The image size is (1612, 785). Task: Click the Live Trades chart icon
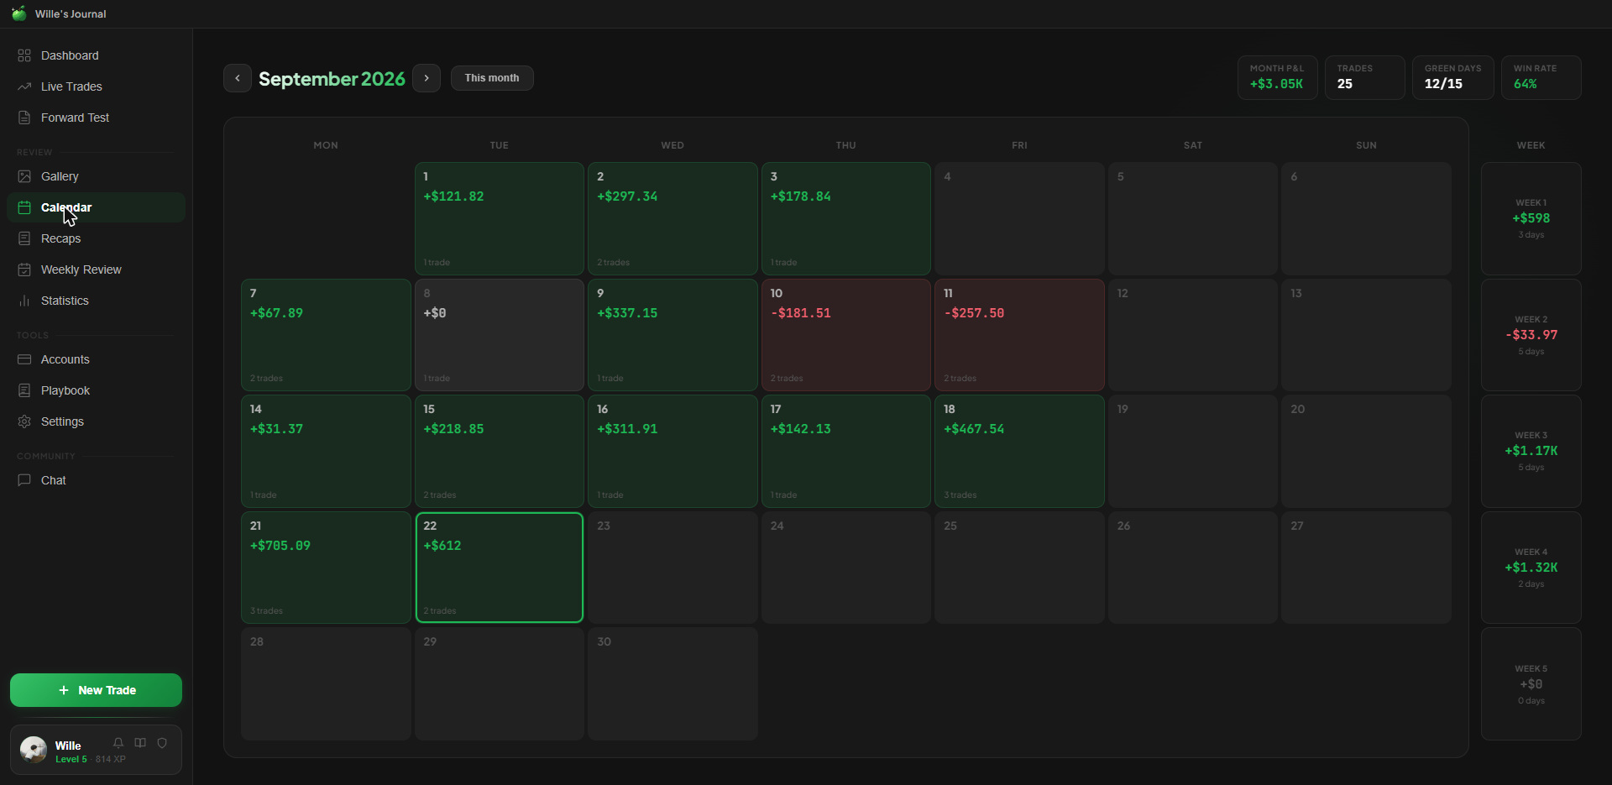[x=24, y=86]
